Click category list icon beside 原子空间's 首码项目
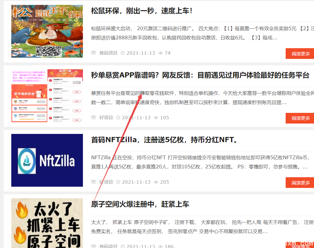 click(x=94, y=246)
